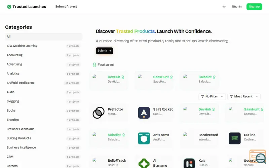
Task: Select the Branding category
Action: (x=44, y=120)
